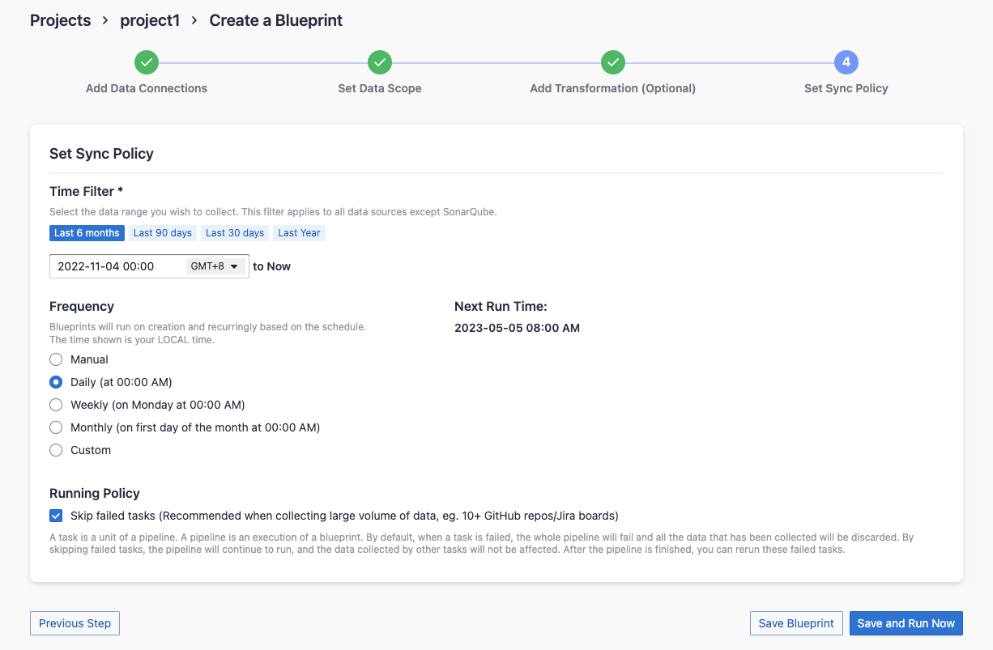Click the start date input field
This screenshot has height=650, width=993.
115,266
